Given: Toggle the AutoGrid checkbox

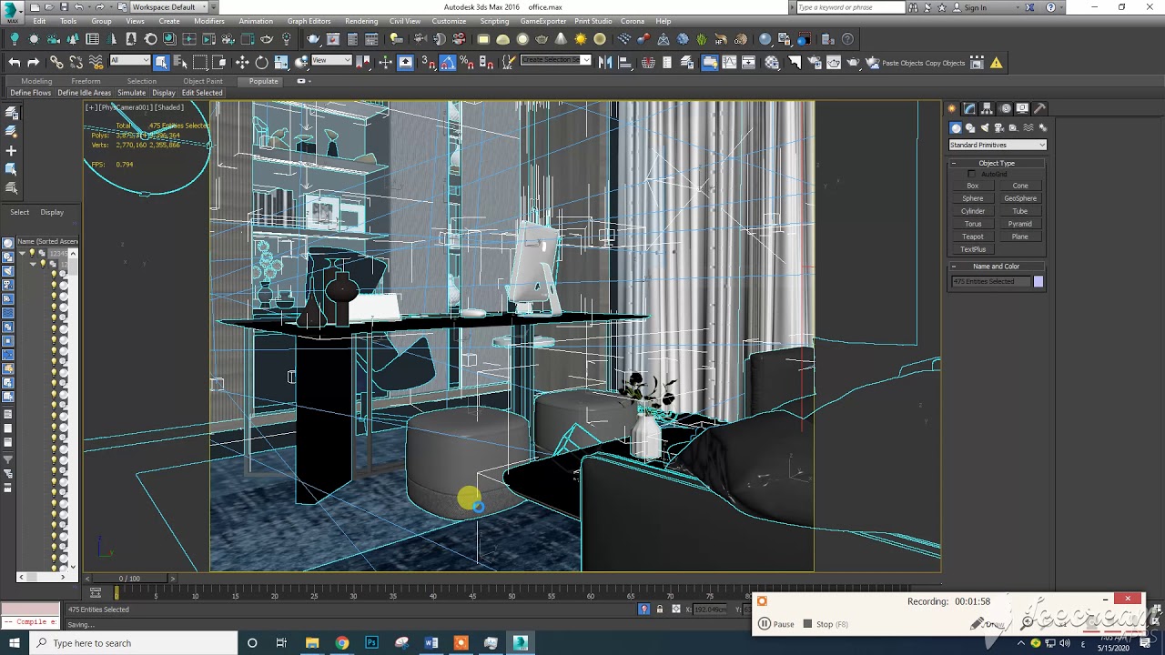Looking at the screenshot, I should tap(971, 174).
